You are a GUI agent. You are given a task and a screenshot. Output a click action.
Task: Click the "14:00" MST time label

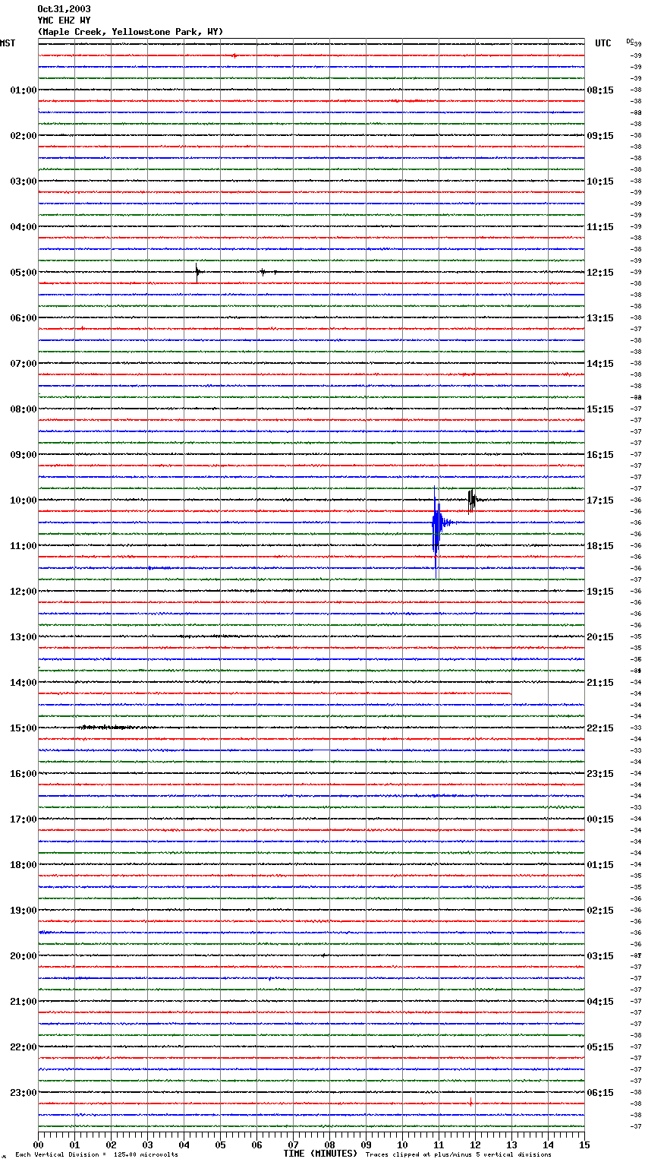point(23,683)
